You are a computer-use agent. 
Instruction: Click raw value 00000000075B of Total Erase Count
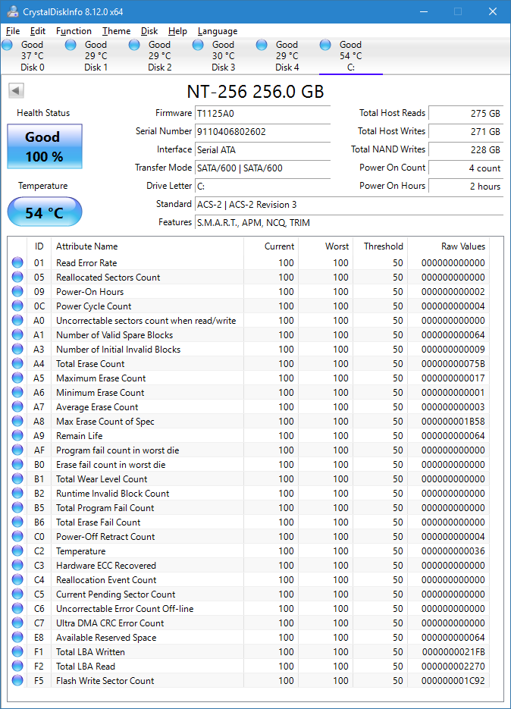(x=453, y=363)
